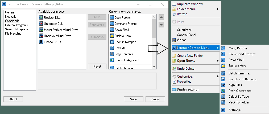Open the General settings category
Image resolution: width=269 pixels, height=114 pixels.
(x=10, y=12)
